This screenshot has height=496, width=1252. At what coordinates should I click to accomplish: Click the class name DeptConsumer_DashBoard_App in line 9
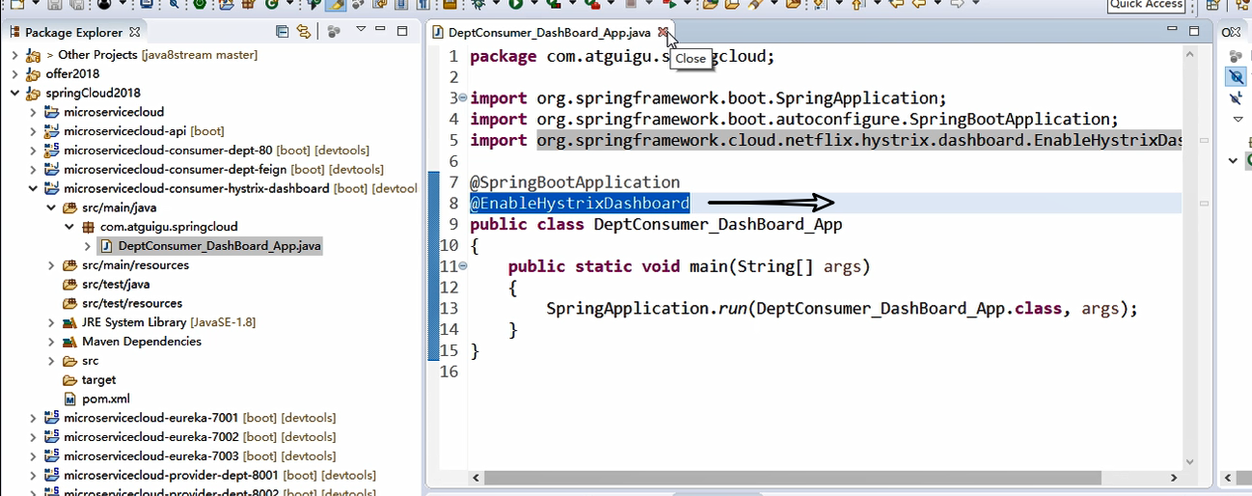coord(718,225)
